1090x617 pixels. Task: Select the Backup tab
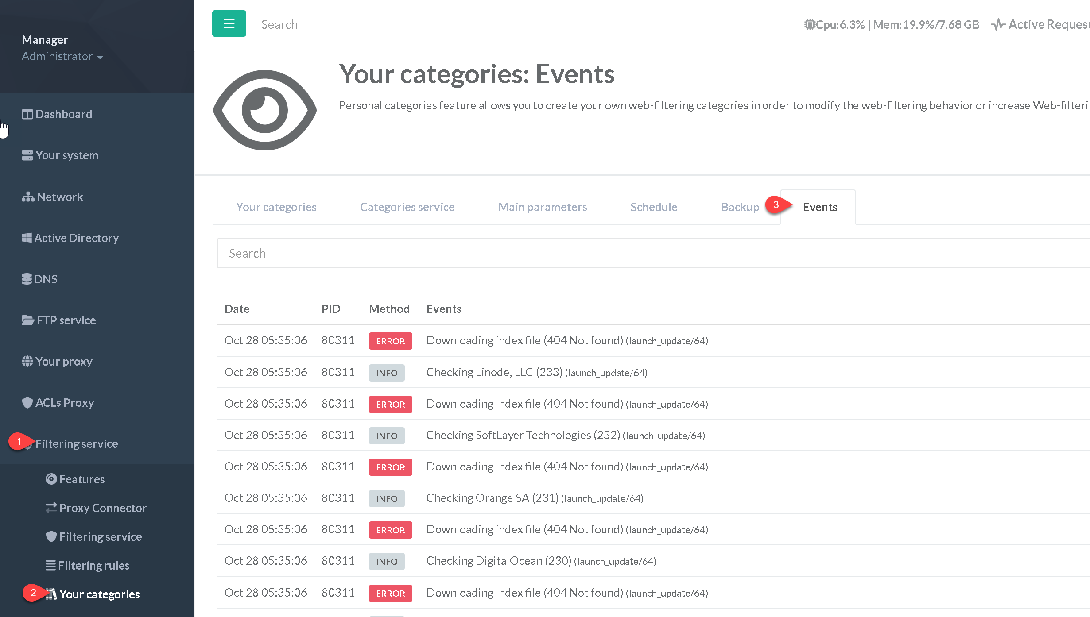pos(739,207)
